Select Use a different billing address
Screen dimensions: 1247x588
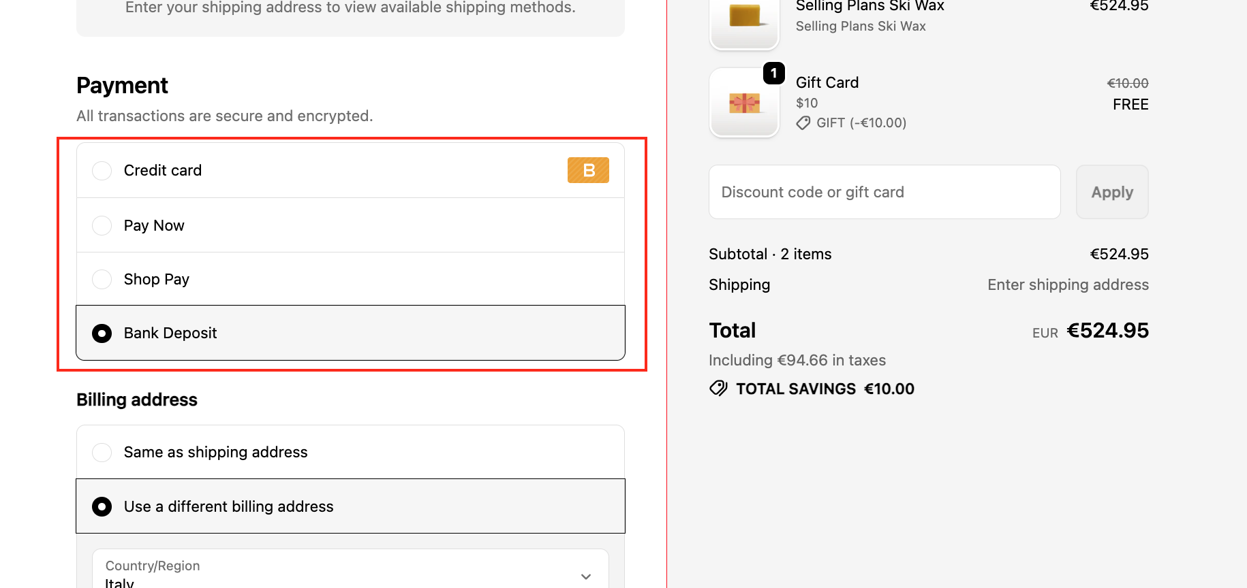pyautogui.click(x=102, y=506)
